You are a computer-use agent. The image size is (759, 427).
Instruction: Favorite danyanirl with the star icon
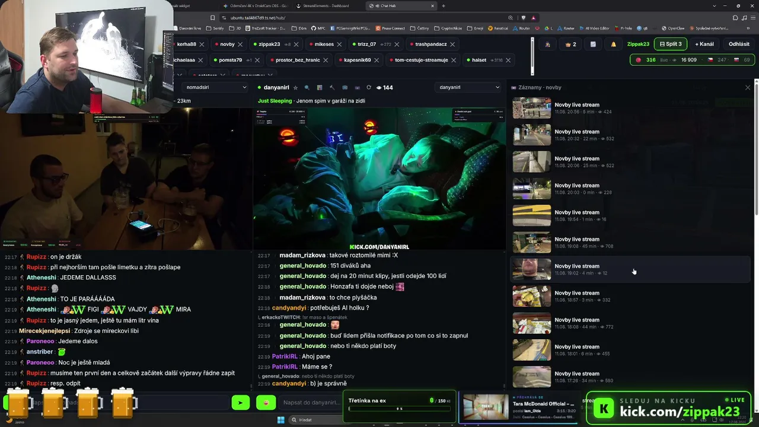[296, 88]
